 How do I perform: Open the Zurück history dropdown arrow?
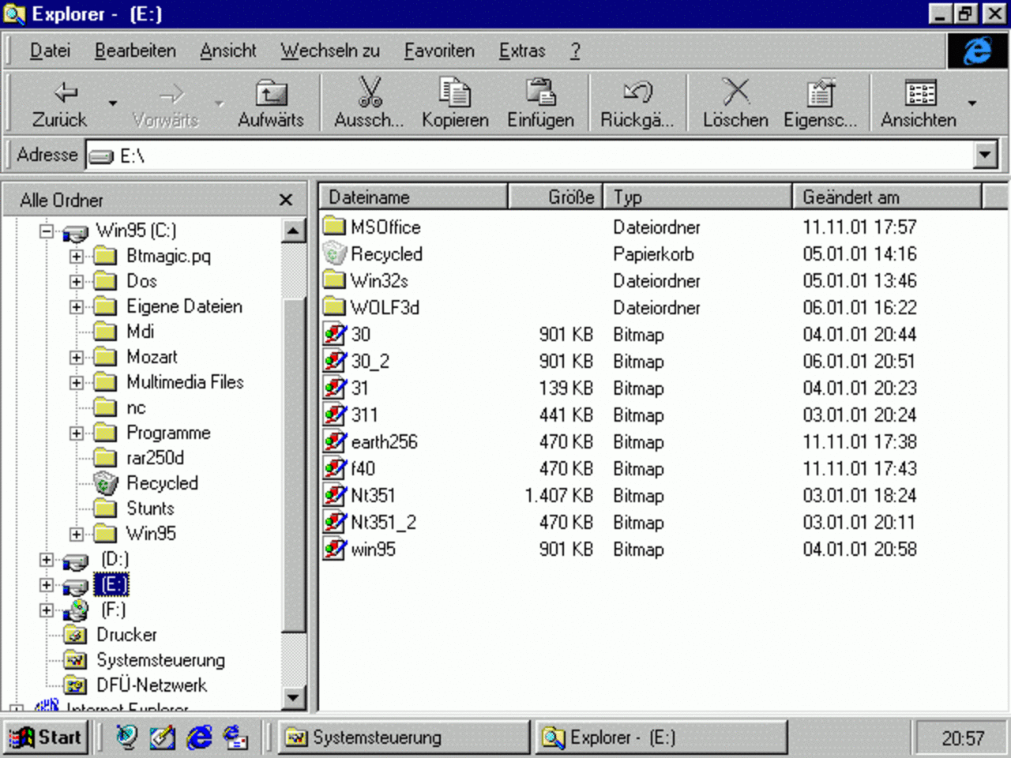pos(112,103)
